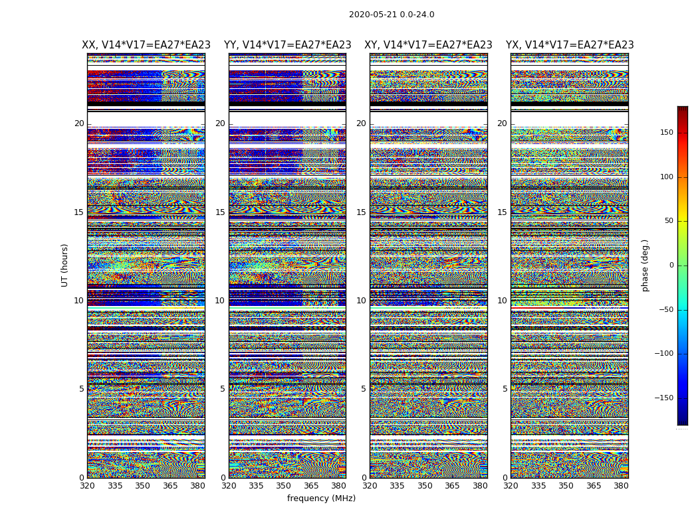This screenshot has width=698, height=531.
Task: Click the plot title '2020-05-21 0.0-24.0'
Action: tap(392, 15)
